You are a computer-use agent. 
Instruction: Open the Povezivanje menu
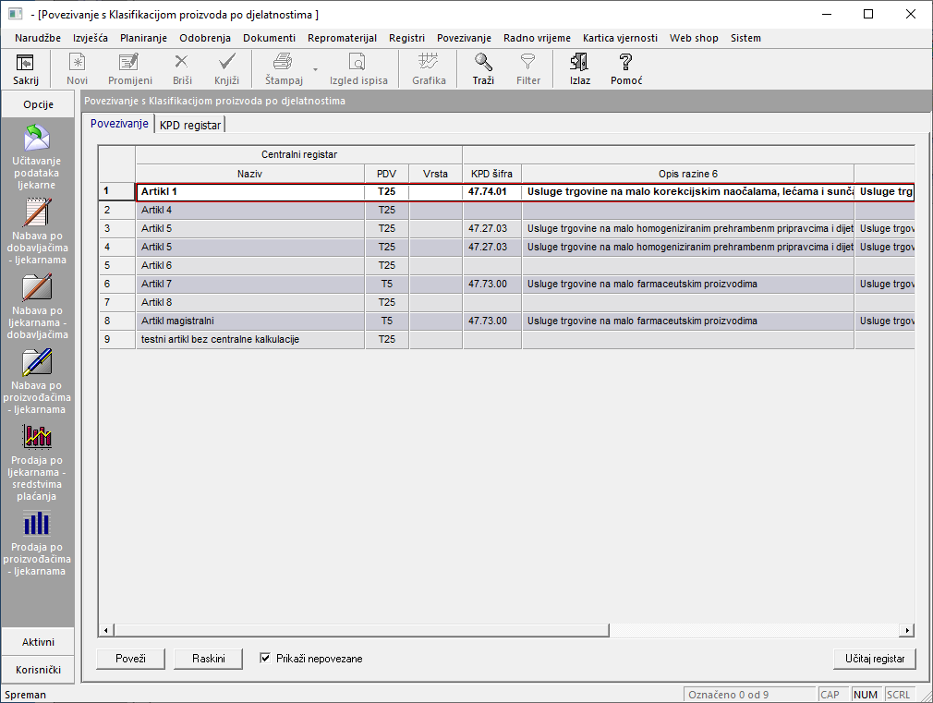[464, 38]
